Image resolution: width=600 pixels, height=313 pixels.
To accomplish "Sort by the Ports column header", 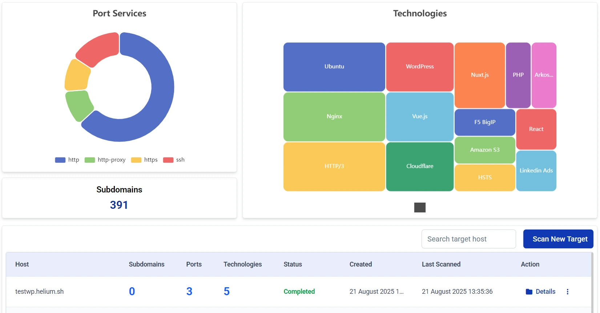I will (194, 264).
